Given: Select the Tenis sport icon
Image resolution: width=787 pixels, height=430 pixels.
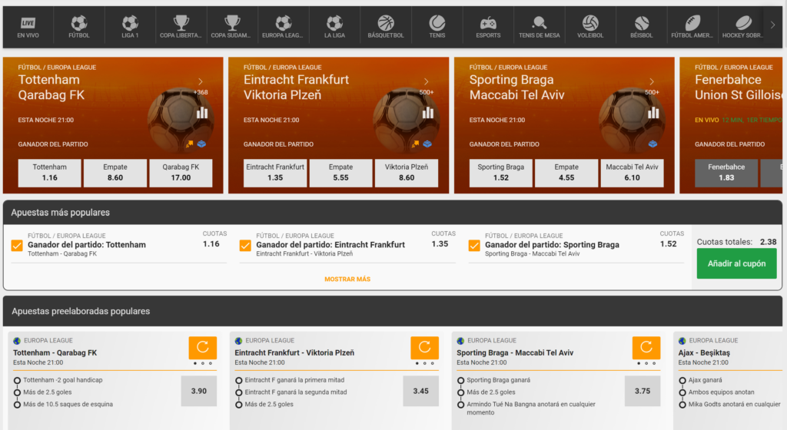Looking at the screenshot, I should click(437, 28).
